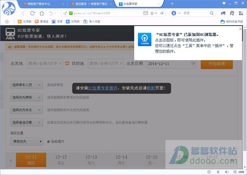Screen dimensions: 247x175
Task: Open 选择优先车次 dropdown
Action: tap(26, 110)
